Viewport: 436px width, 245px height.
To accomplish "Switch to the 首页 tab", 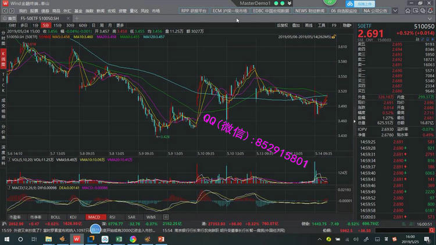I will 12,18.
